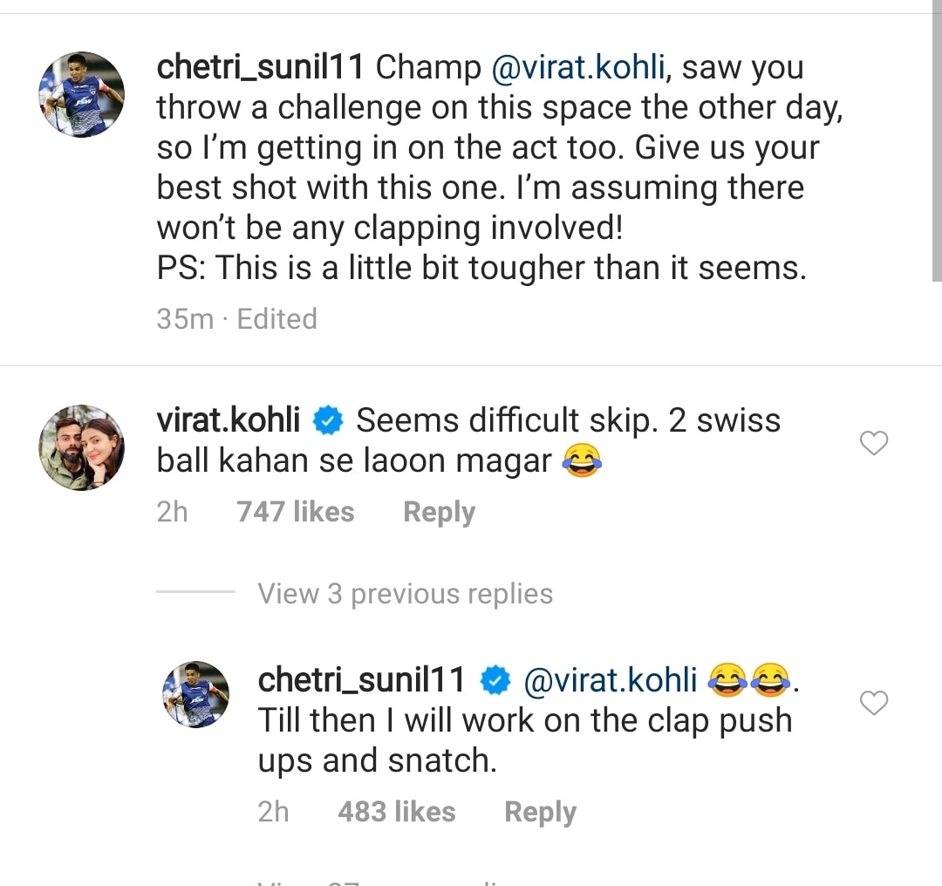Open virat.kohli username on his comment
The image size is (942, 886).
click(228, 421)
